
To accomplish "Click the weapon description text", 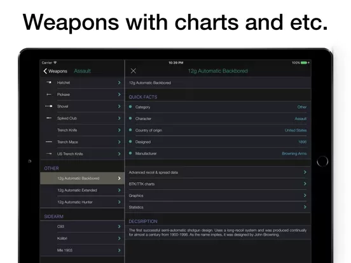I will (217, 233).
